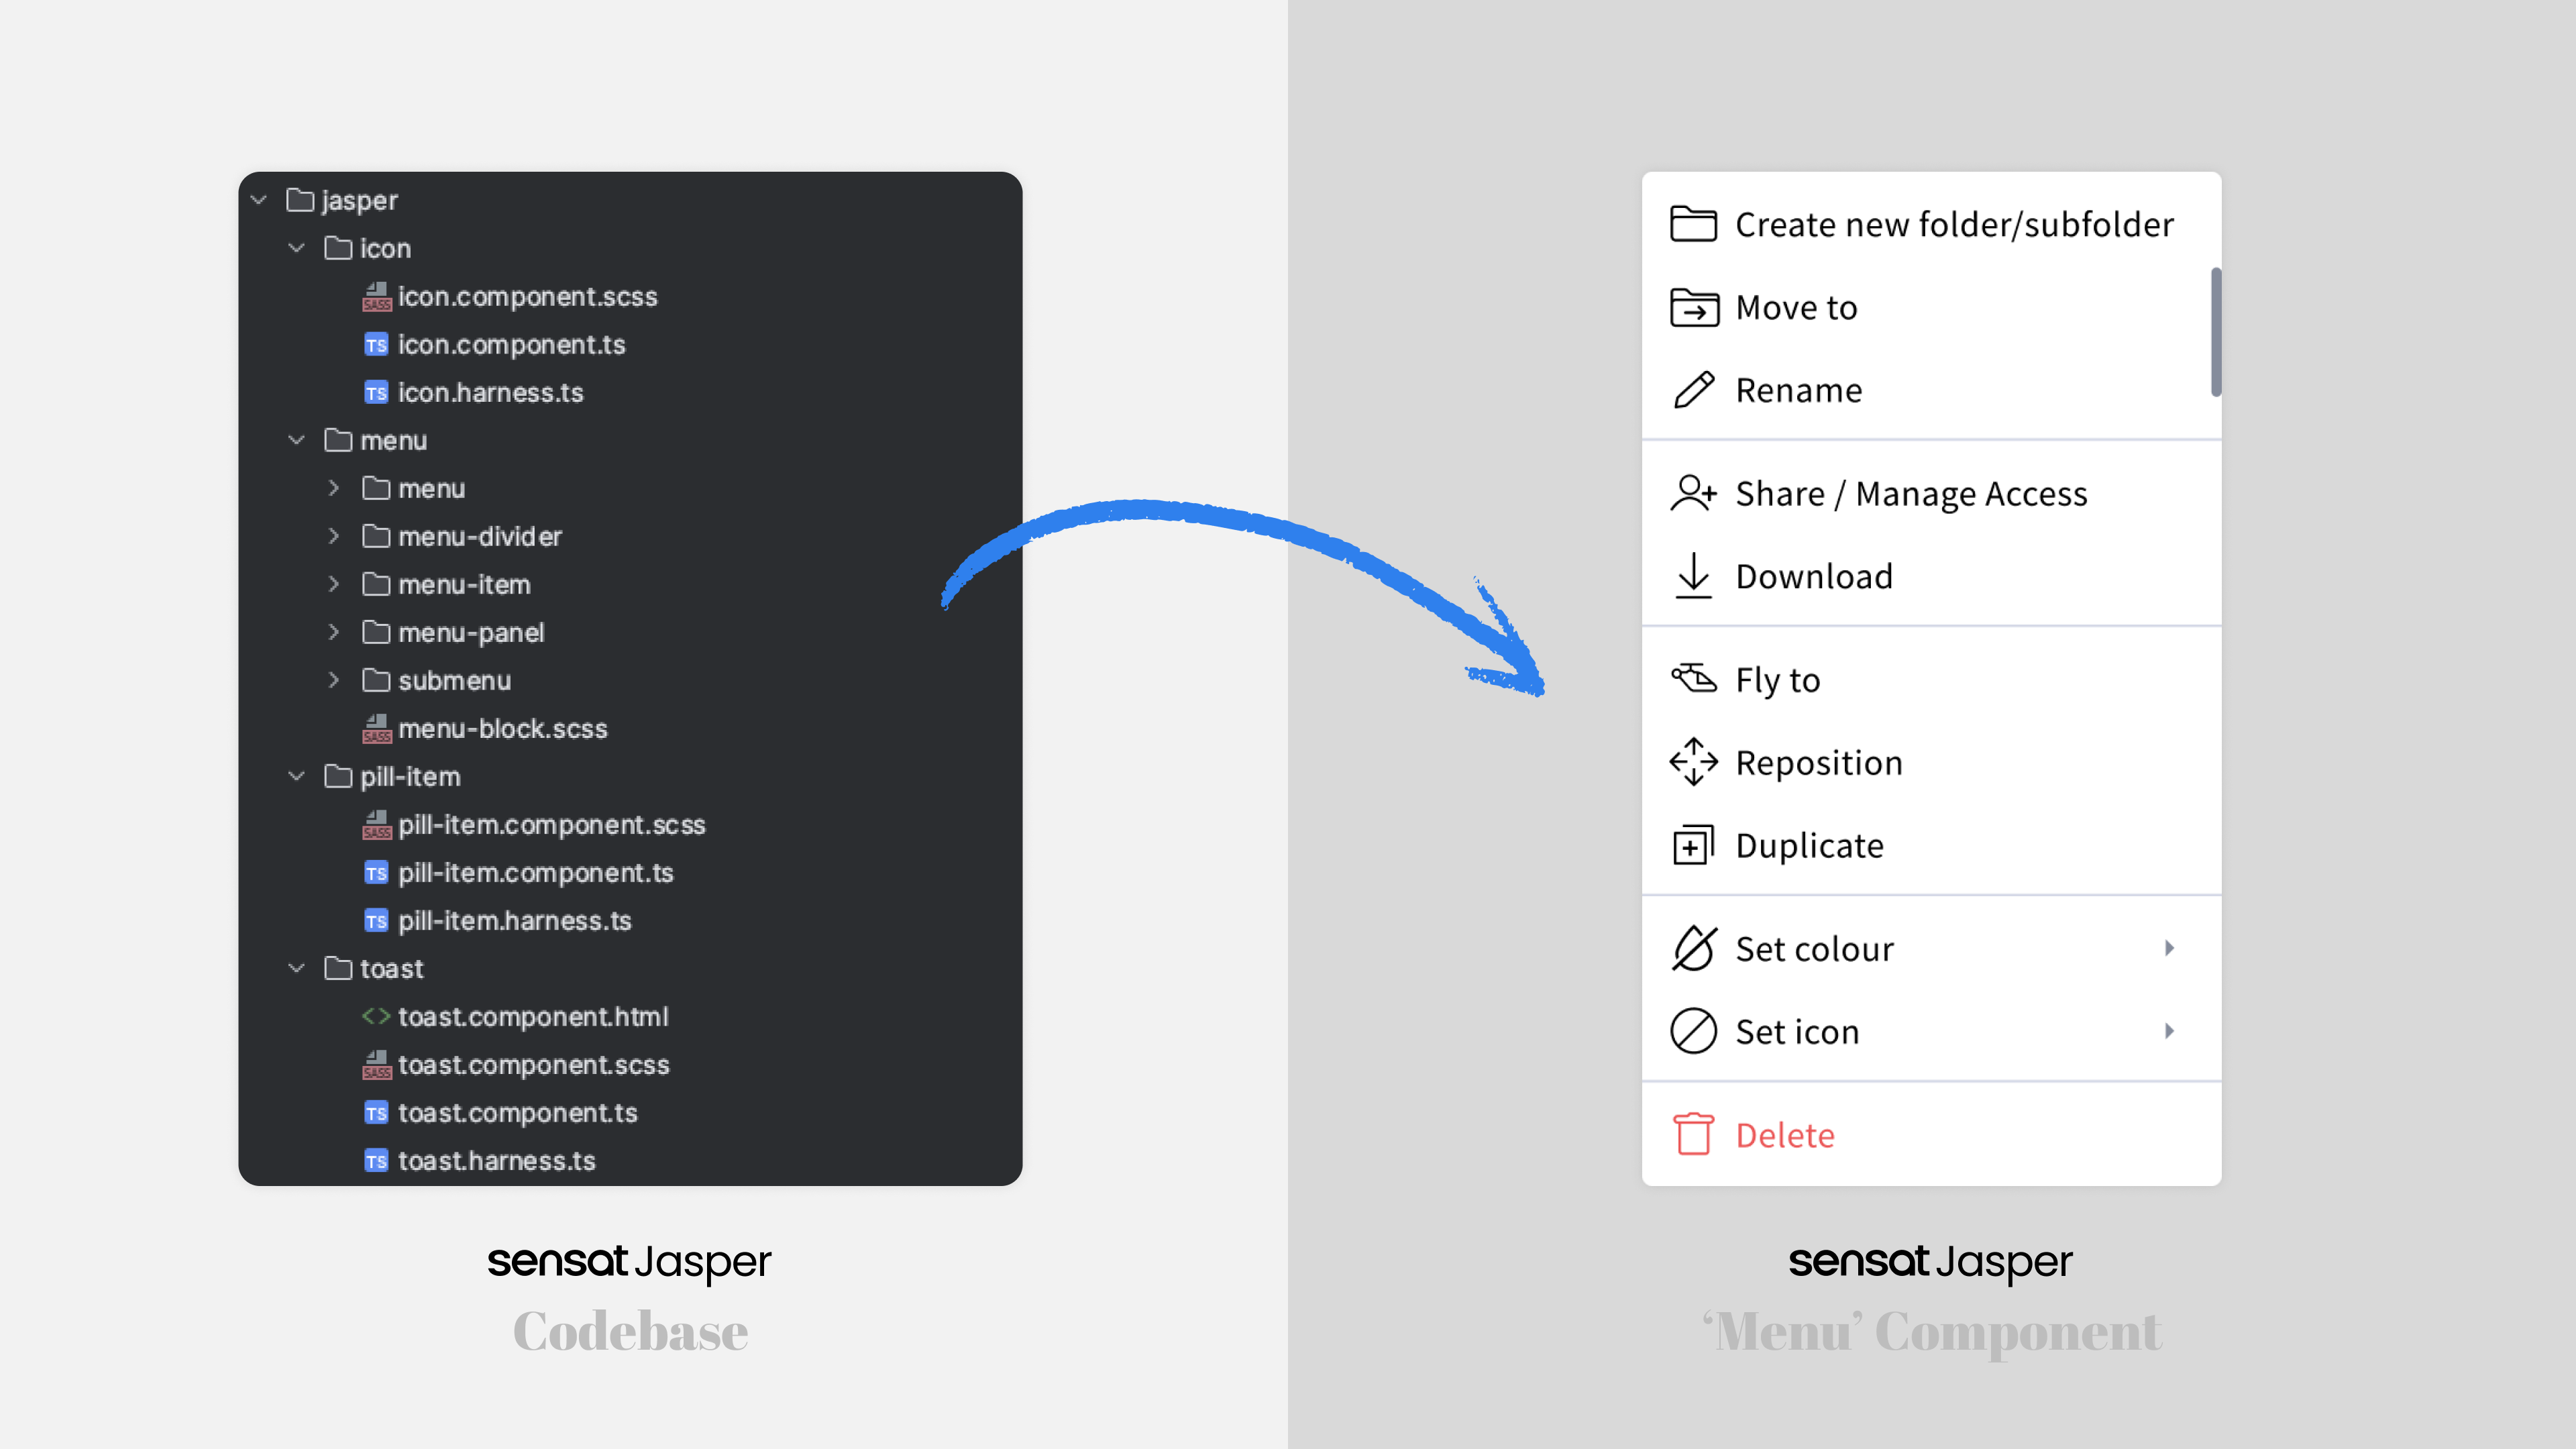Collapse the icon folder chevron
This screenshot has height=1449, width=2576.
coord(296,248)
